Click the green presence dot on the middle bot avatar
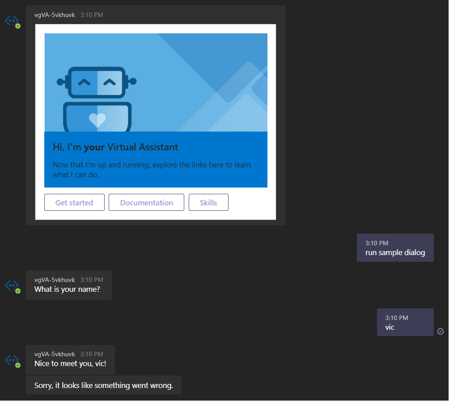This screenshot has width=449, height=401. click(18, 290)
